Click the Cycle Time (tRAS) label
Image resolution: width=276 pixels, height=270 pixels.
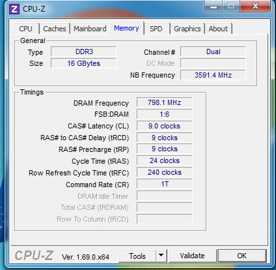[100, 161]
